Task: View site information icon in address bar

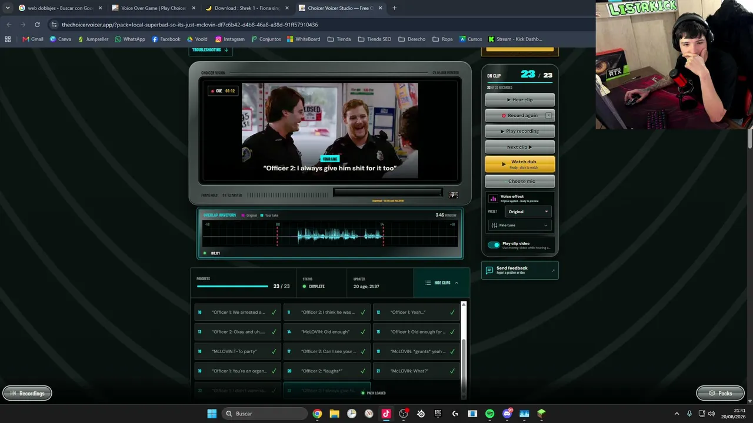Action: [54, 25]
